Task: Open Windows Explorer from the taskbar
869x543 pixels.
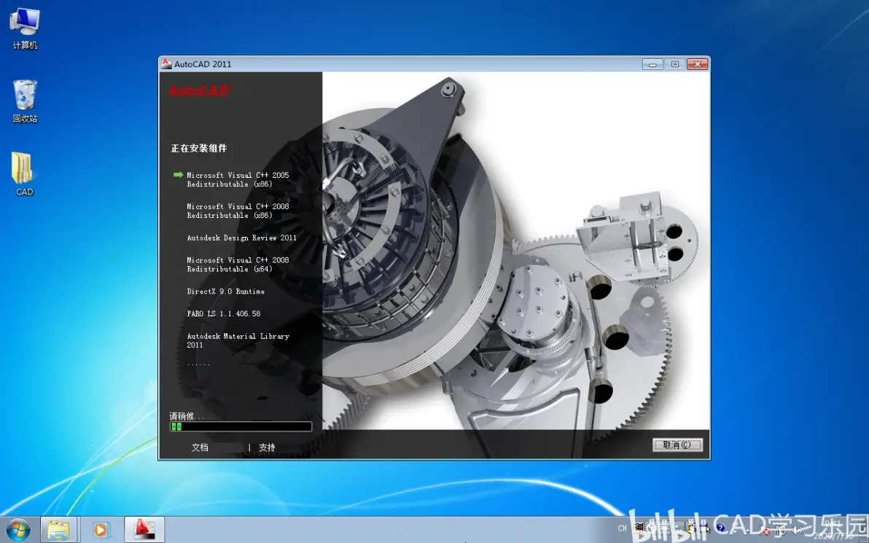Action: coord(59,530)
